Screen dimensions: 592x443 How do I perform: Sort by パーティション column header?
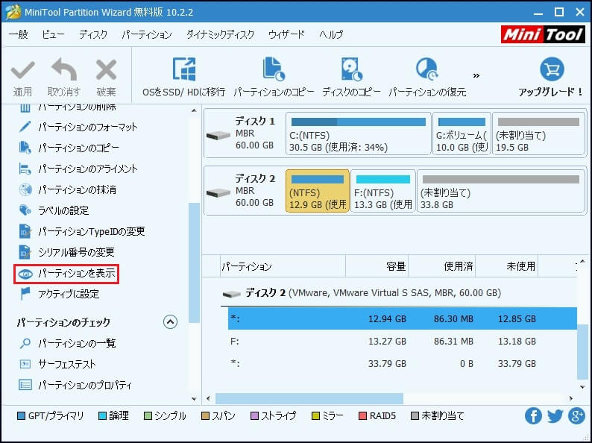coord(283,267)
